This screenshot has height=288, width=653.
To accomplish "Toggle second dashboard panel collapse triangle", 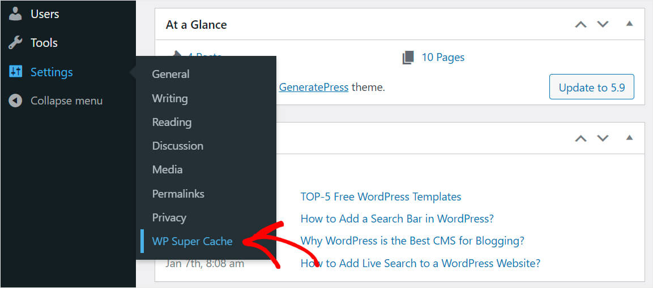I will click(x=629, y=137).
